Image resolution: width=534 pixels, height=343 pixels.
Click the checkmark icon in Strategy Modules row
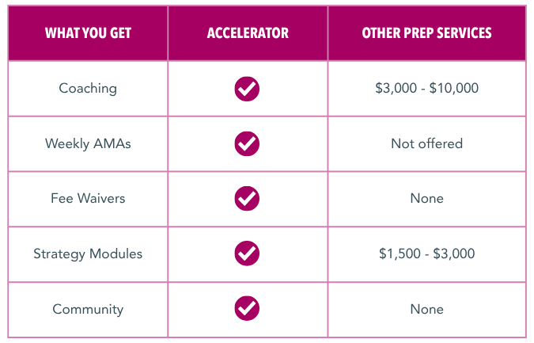point(247,253)
